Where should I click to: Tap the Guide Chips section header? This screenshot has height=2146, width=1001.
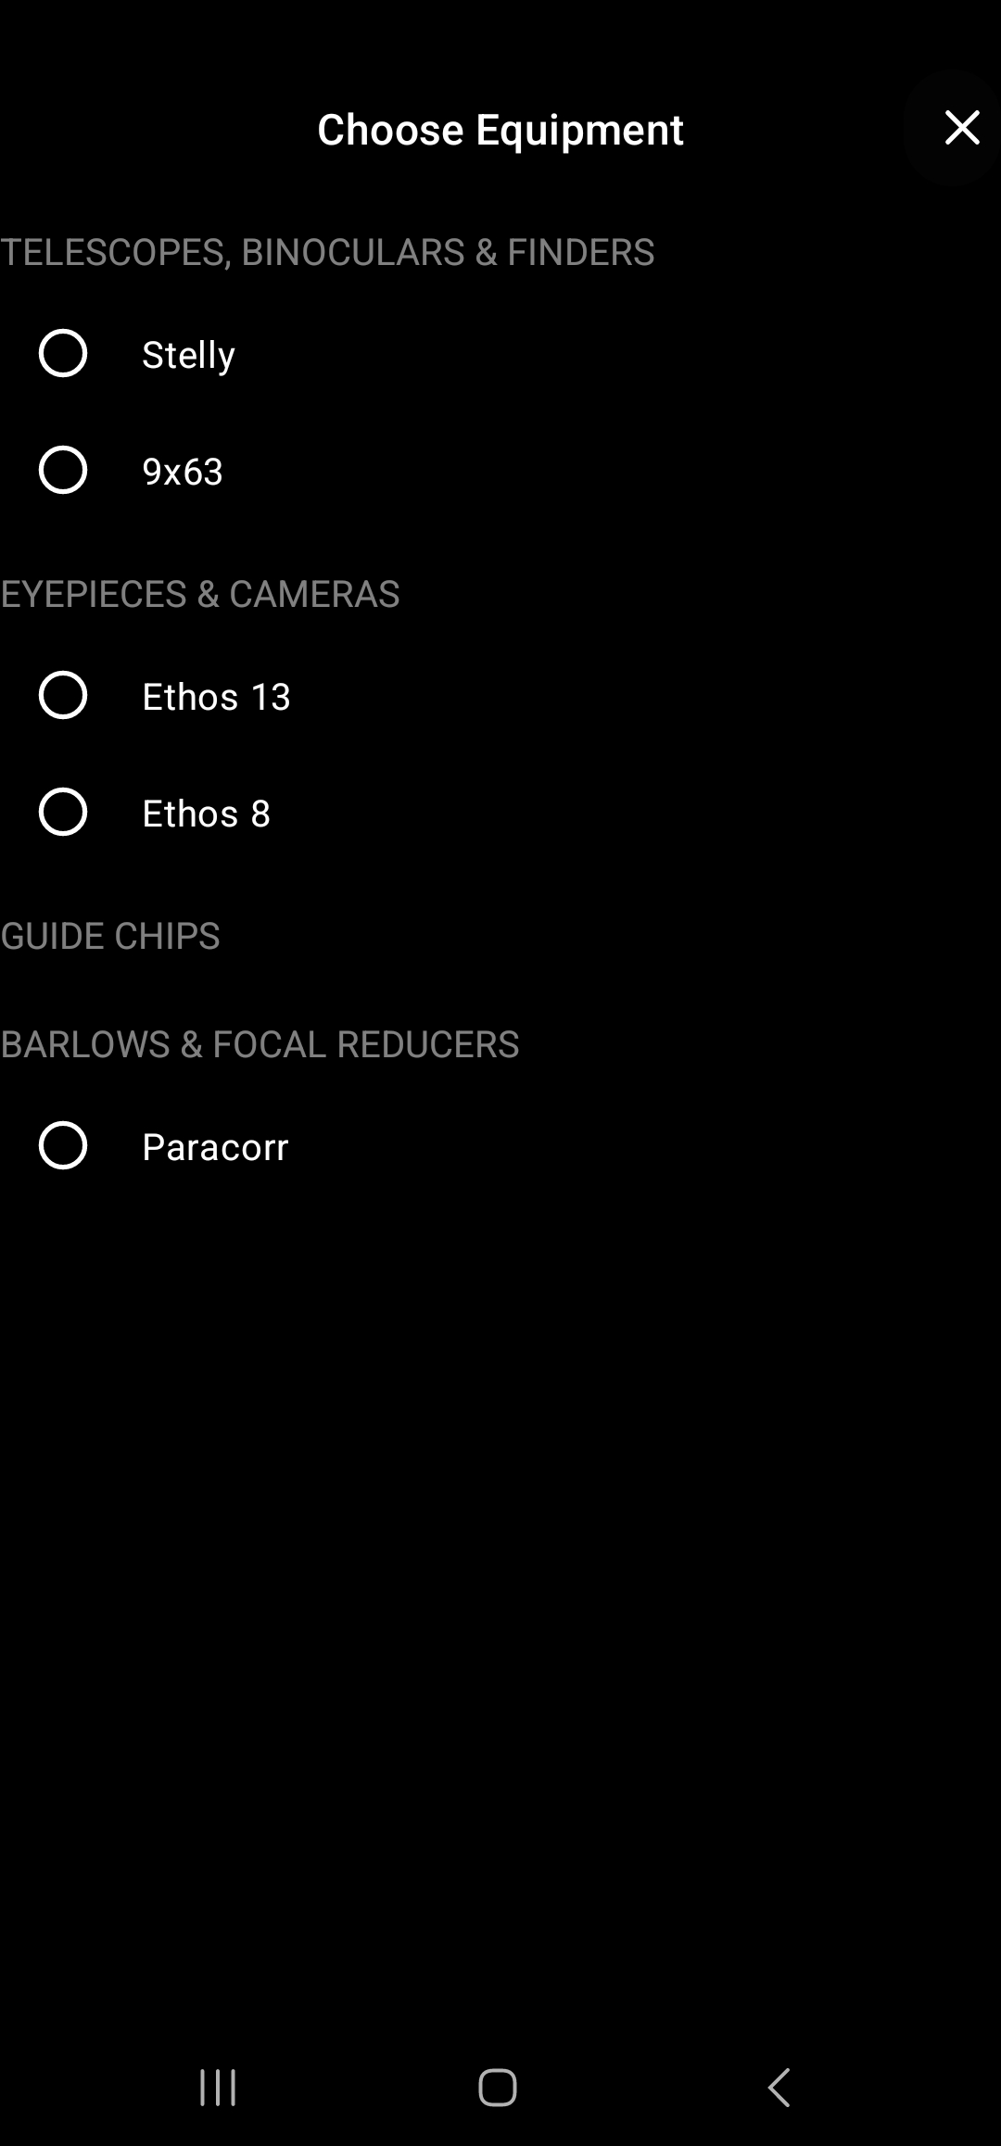110,936
